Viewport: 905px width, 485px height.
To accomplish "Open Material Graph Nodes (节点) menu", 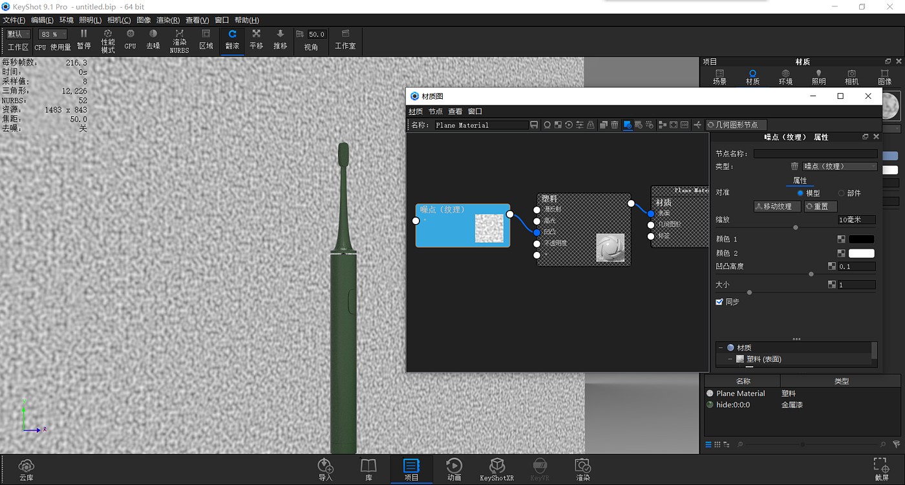I will pos(436,112).
